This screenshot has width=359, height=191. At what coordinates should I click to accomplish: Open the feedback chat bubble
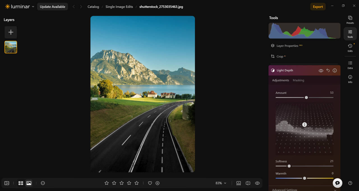coord(337,183)
